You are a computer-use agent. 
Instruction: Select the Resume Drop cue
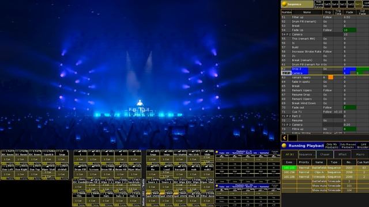coord(325,94)
